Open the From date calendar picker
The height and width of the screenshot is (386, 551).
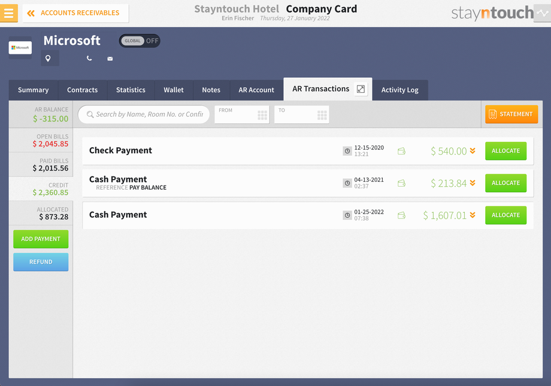pyautogui.click(x=262, y=116)
